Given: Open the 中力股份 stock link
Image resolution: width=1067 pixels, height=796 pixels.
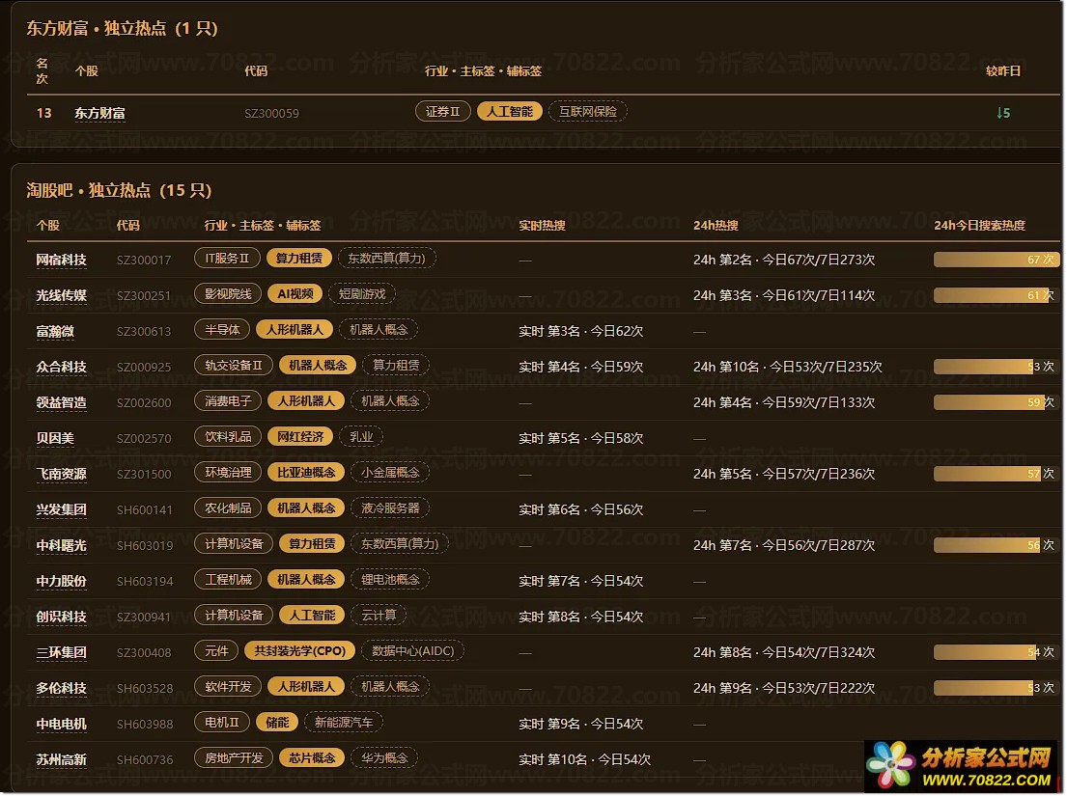Looking at the screenshot, I should point(61,581).
